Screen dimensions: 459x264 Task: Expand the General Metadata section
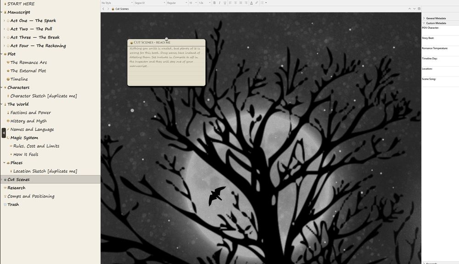tap(424, 18)
